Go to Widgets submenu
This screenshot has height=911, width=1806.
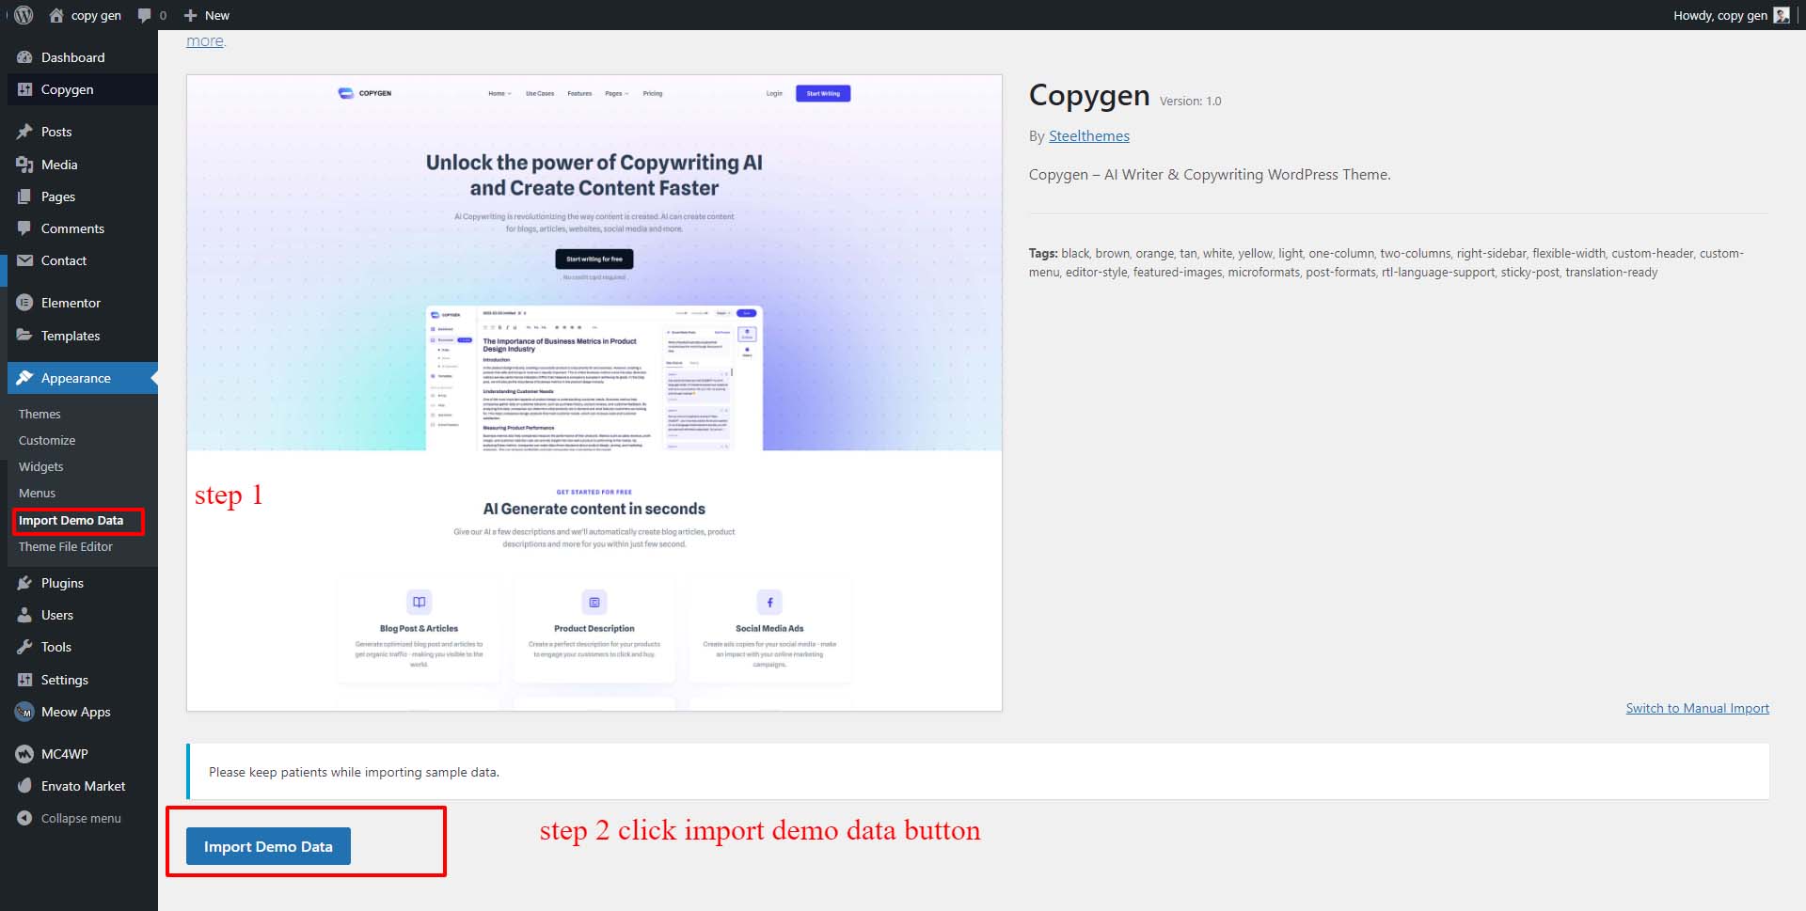point(41,466)
